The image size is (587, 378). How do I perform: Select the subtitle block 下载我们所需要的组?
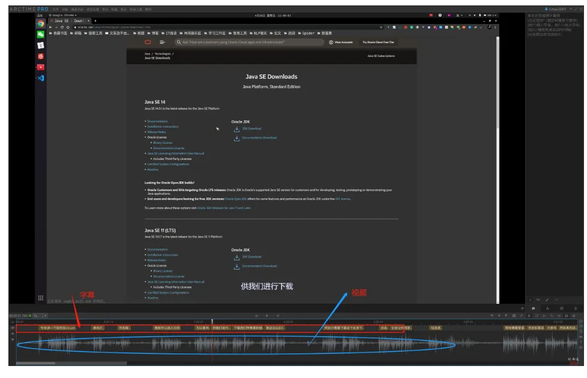[248, 328]
